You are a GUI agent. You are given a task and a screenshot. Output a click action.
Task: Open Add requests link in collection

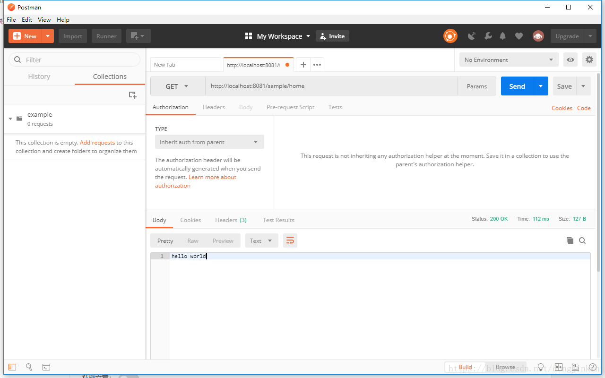pyautogui.click(x=97, y=142)
